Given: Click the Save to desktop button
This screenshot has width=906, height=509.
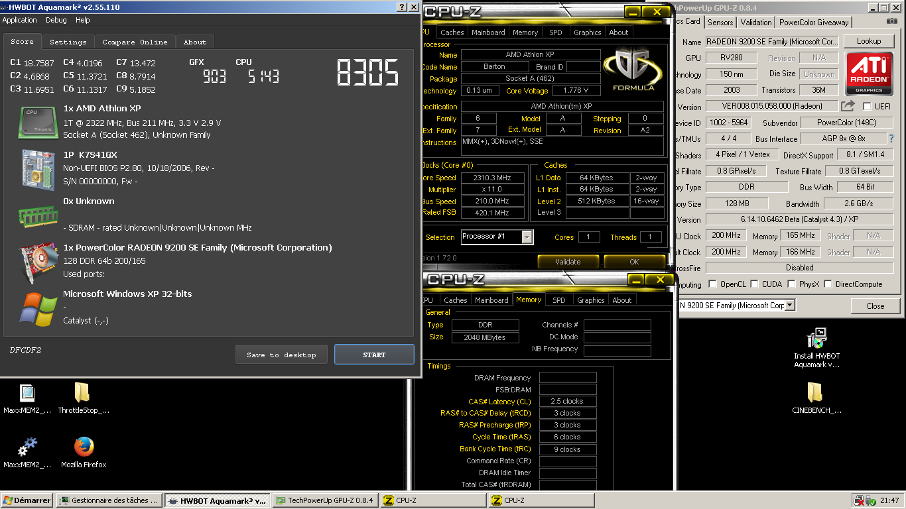Looking at the screenshot, I should [281, 355].
